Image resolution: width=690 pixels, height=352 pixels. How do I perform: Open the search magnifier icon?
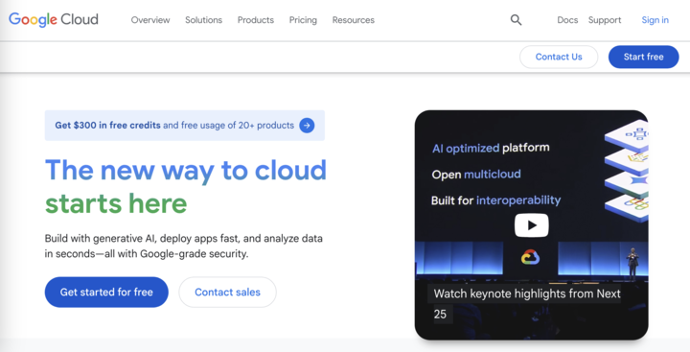516,20
